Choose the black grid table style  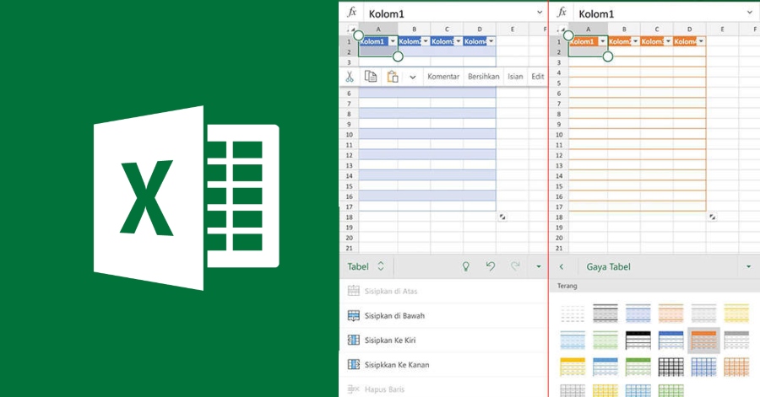point(670,367)
